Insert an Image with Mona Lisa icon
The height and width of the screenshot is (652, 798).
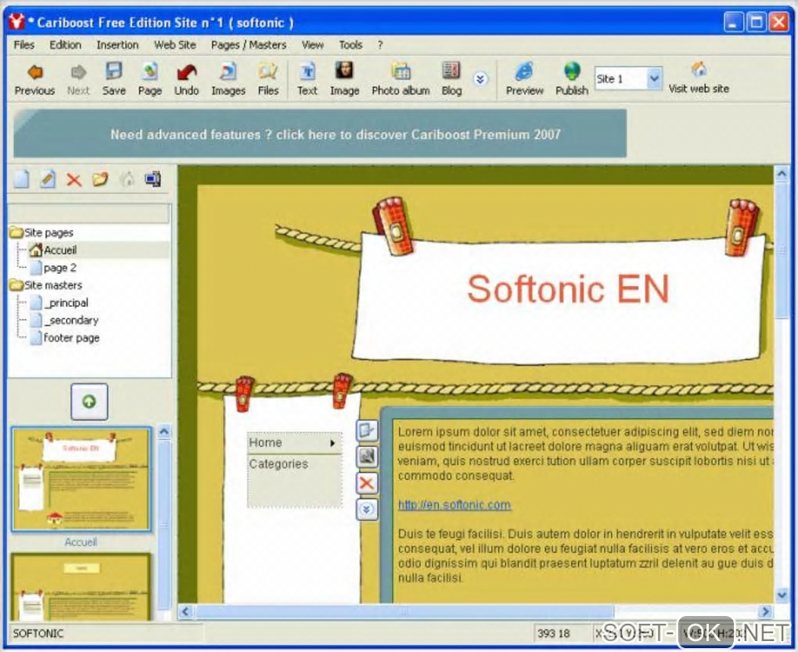tap(344, 70)
